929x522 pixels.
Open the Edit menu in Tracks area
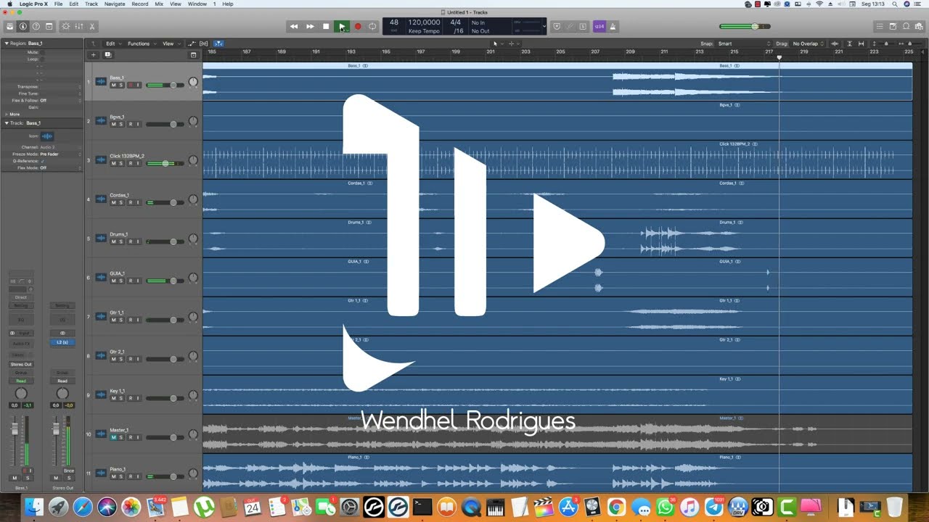pyautogui.click(x=113, y=43)
